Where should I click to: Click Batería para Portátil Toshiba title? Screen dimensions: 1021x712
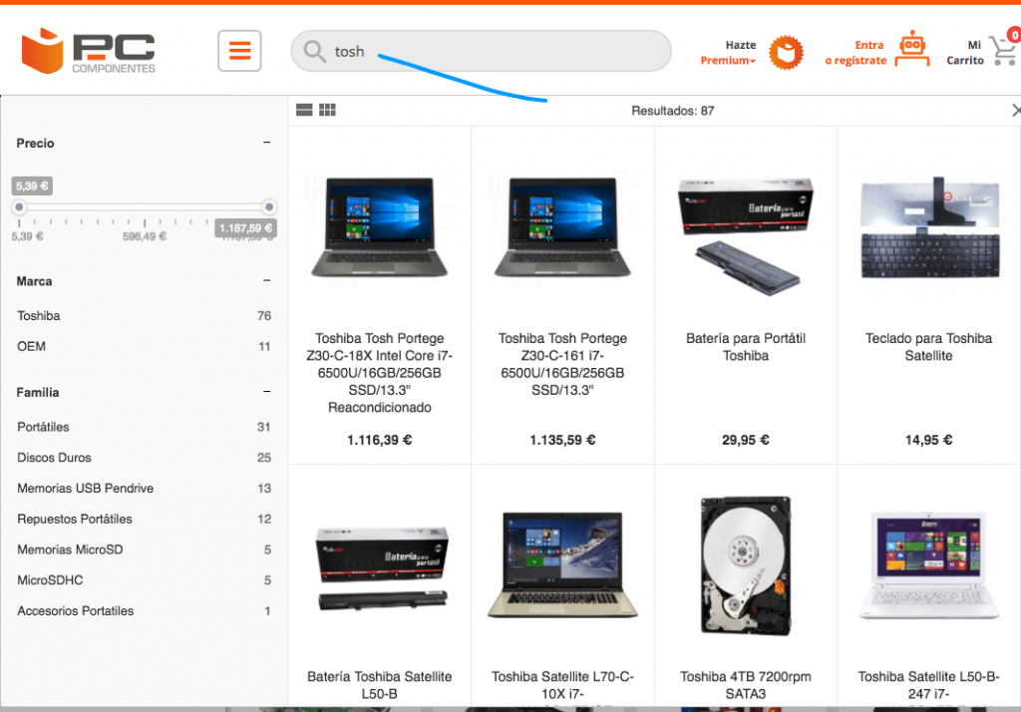[x=746, y=347]
